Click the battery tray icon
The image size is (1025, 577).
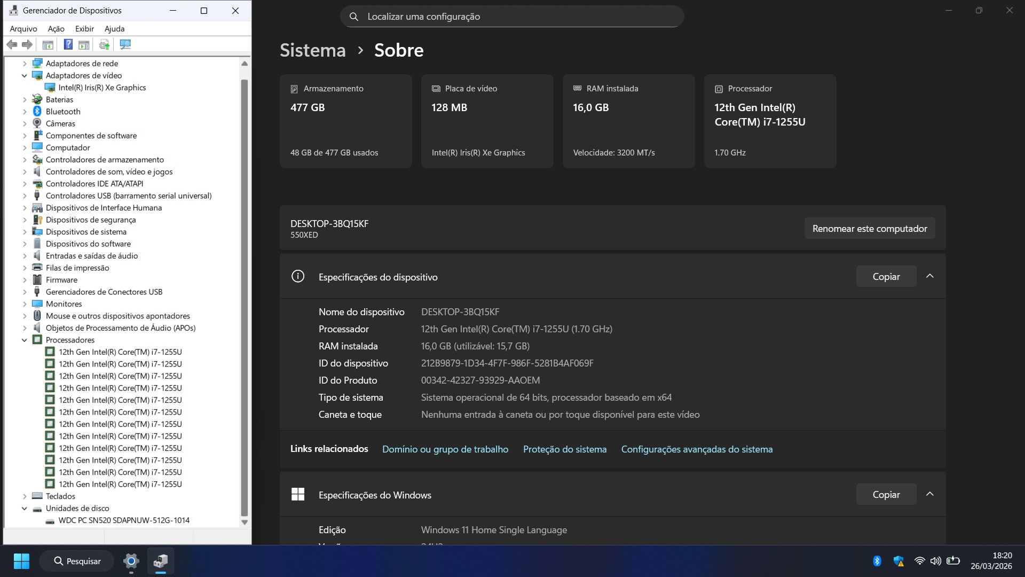point(953,561)
